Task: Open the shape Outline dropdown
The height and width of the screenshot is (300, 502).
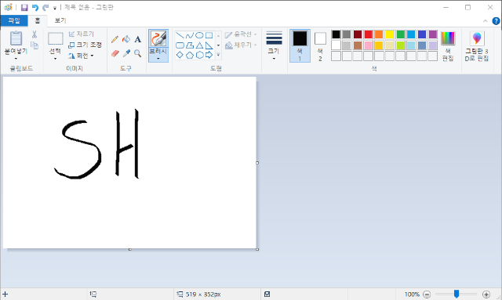Action: [241, 34]
